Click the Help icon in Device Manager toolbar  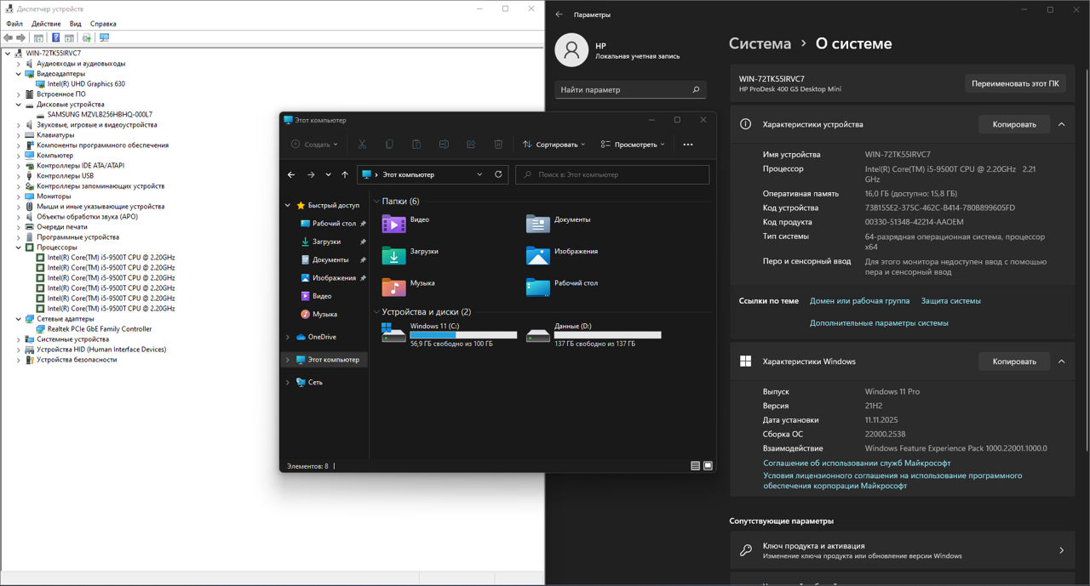(56, 38)
